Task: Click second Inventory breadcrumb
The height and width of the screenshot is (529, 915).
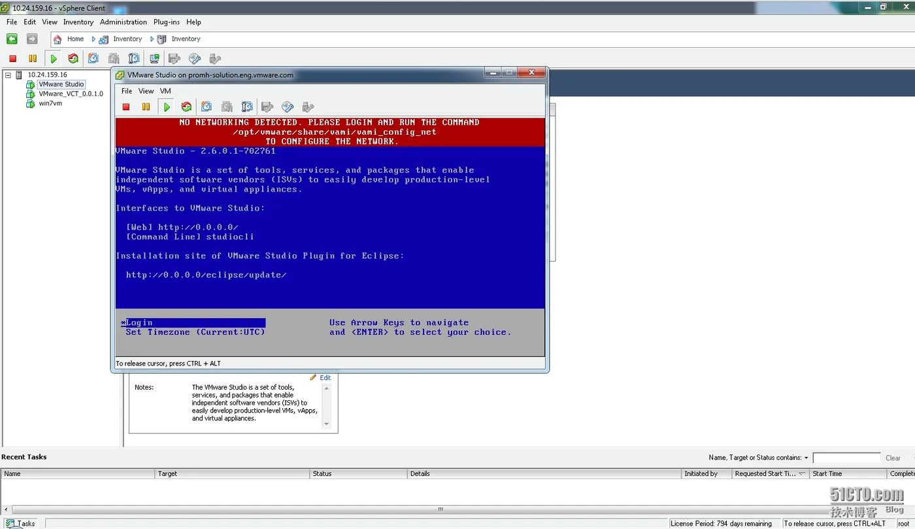Action: click(186, 39)
